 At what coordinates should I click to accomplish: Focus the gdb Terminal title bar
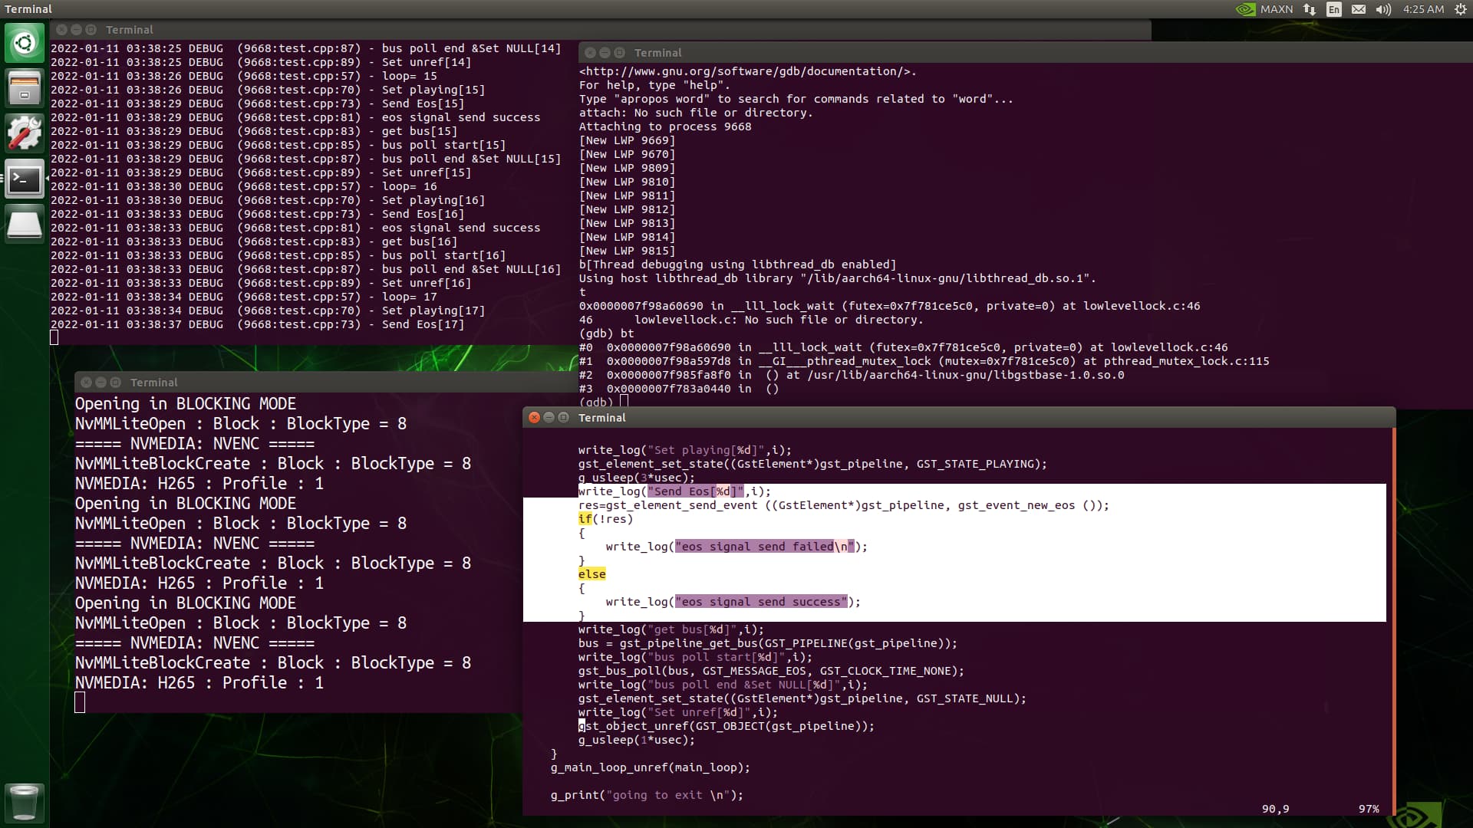(997, 53)
